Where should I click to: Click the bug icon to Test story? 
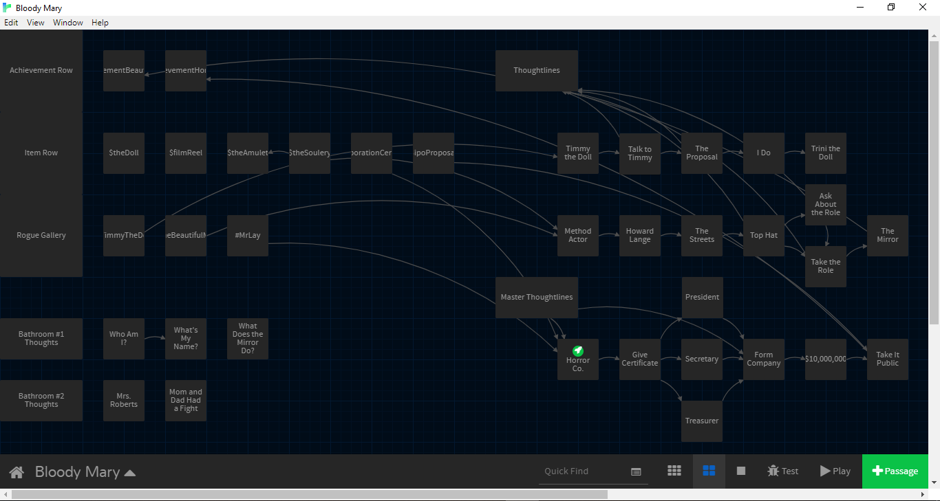(773, 471)
